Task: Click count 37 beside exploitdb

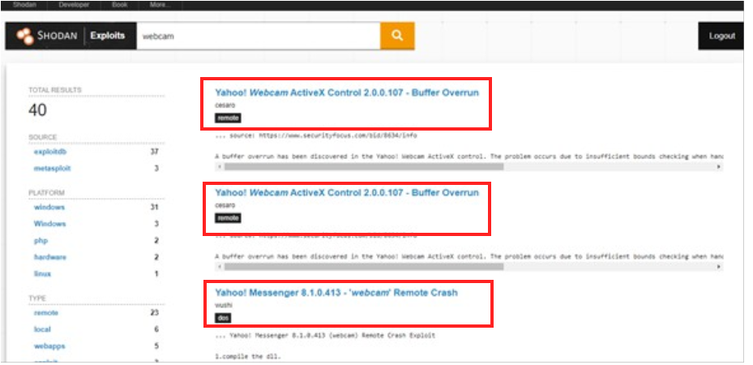Action: pyautogui.click(x=154, y=152)
